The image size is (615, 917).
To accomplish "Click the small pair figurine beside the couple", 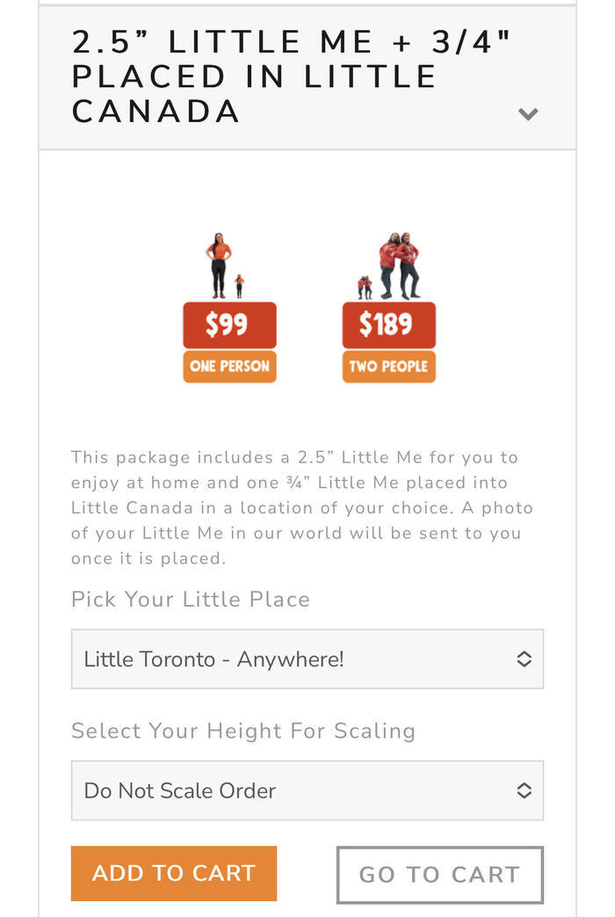I will [365, 287].
